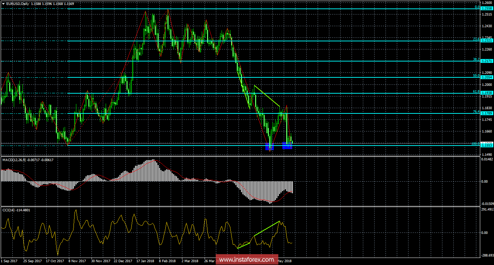Click the '23.6' Fibonacci level label

[476, 39]
